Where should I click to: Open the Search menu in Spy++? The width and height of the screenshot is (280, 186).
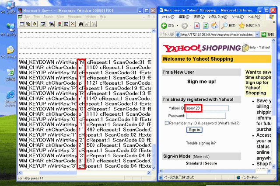(x=49, y=17)
